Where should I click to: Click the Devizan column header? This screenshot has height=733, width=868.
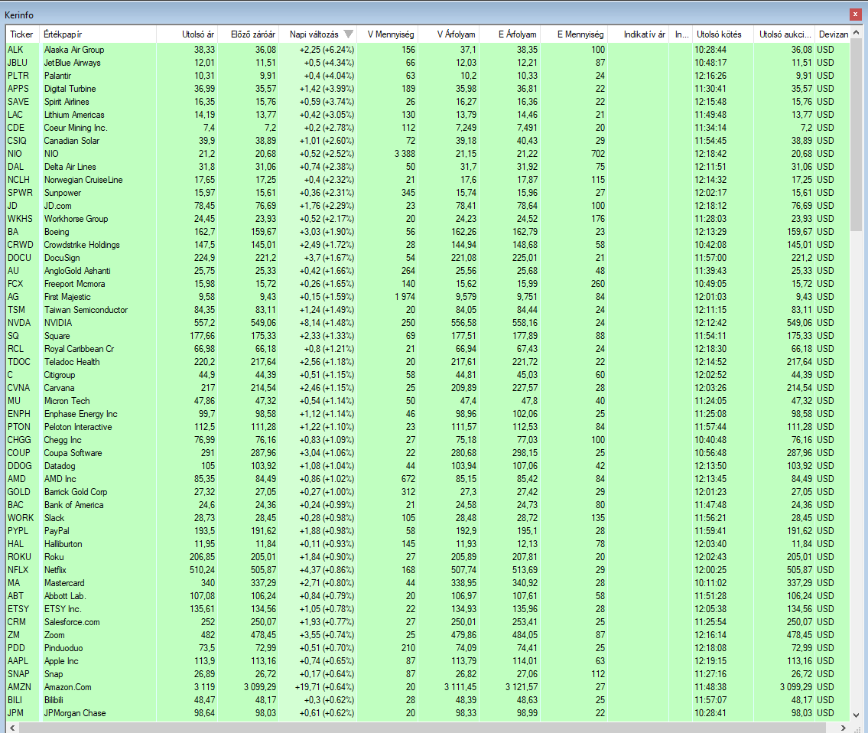pos(833,34)
